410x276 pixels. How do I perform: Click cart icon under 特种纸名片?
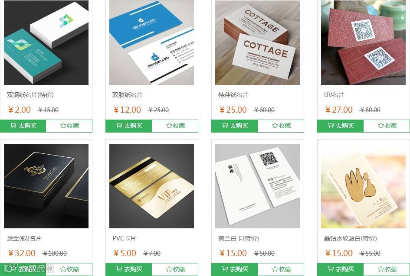point(225,126)
